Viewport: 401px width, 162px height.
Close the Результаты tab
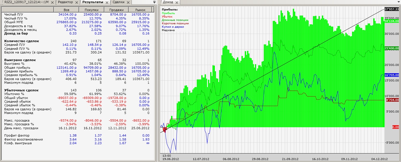[x=107, y=2]
